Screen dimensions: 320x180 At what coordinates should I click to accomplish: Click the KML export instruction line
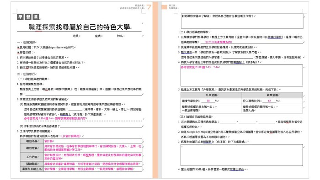click(212, 169)
